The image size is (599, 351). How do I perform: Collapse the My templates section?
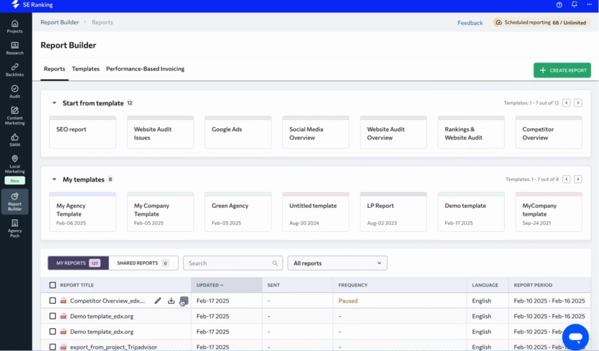54,179
